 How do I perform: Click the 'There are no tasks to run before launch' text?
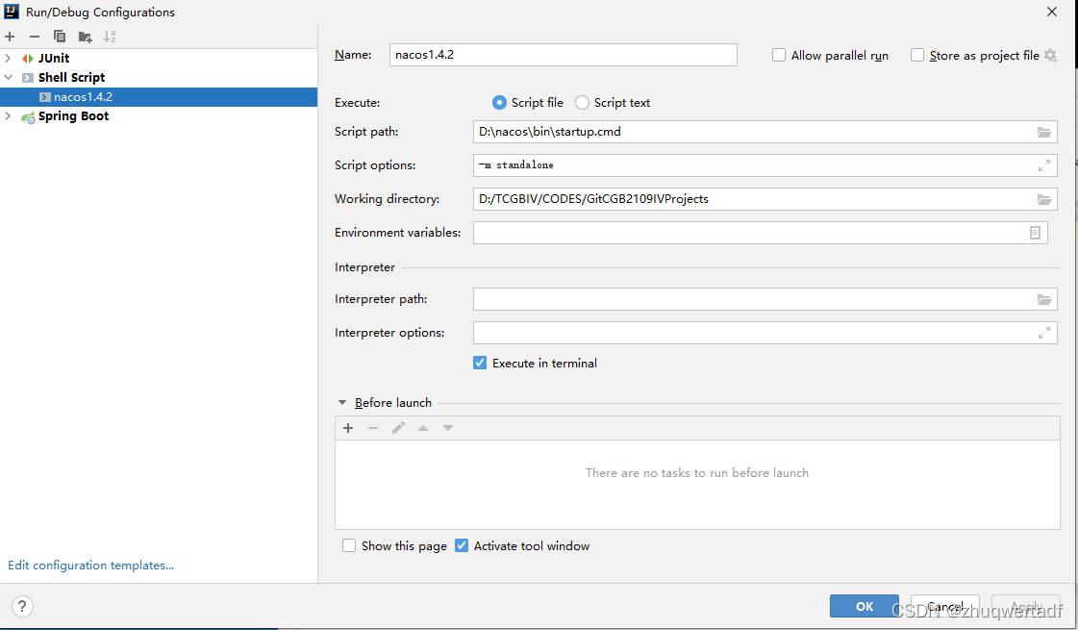pyautogui.click(x=697, y=473)
